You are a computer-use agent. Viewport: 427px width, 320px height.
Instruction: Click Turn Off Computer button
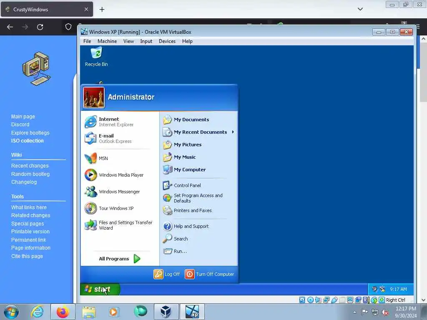point(209,274)
